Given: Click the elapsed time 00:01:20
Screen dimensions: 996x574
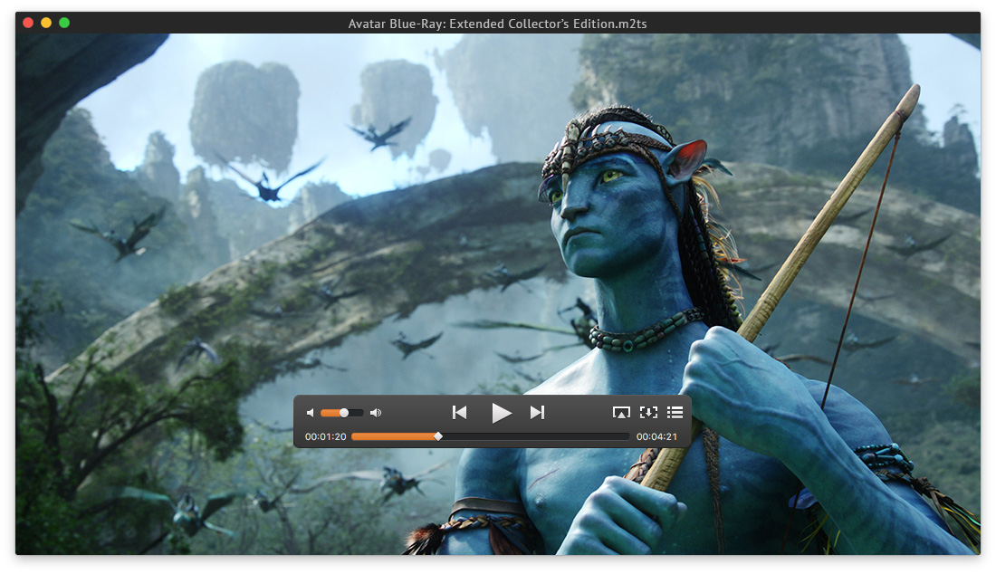Looking at the screenshot, I should [325, 437].
